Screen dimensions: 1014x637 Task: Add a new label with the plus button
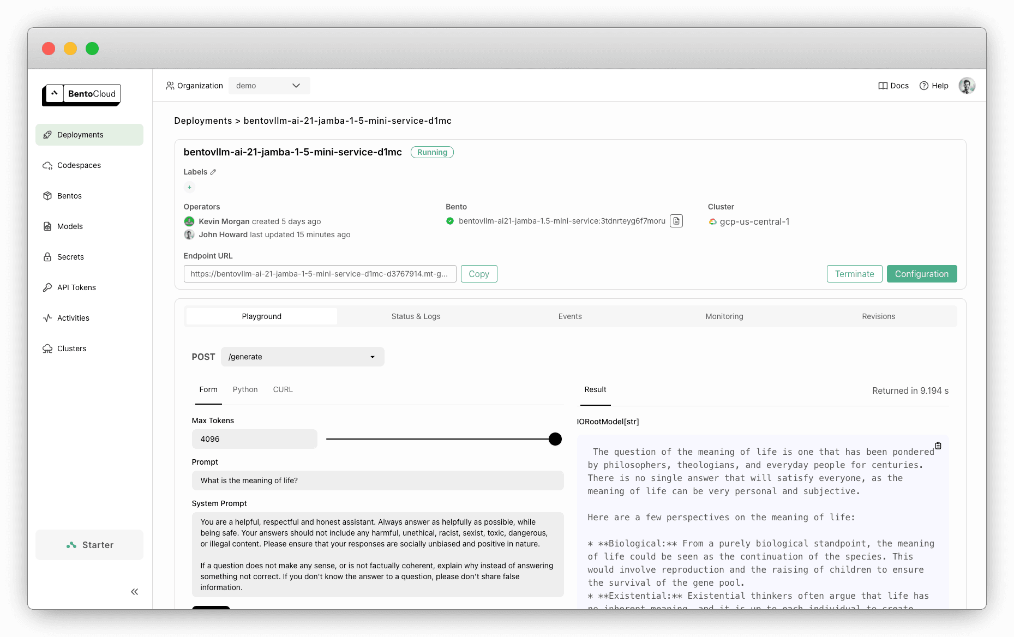(189, 187)
